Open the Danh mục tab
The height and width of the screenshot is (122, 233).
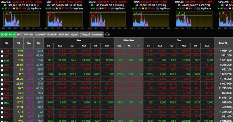click(x=97, y=34)
